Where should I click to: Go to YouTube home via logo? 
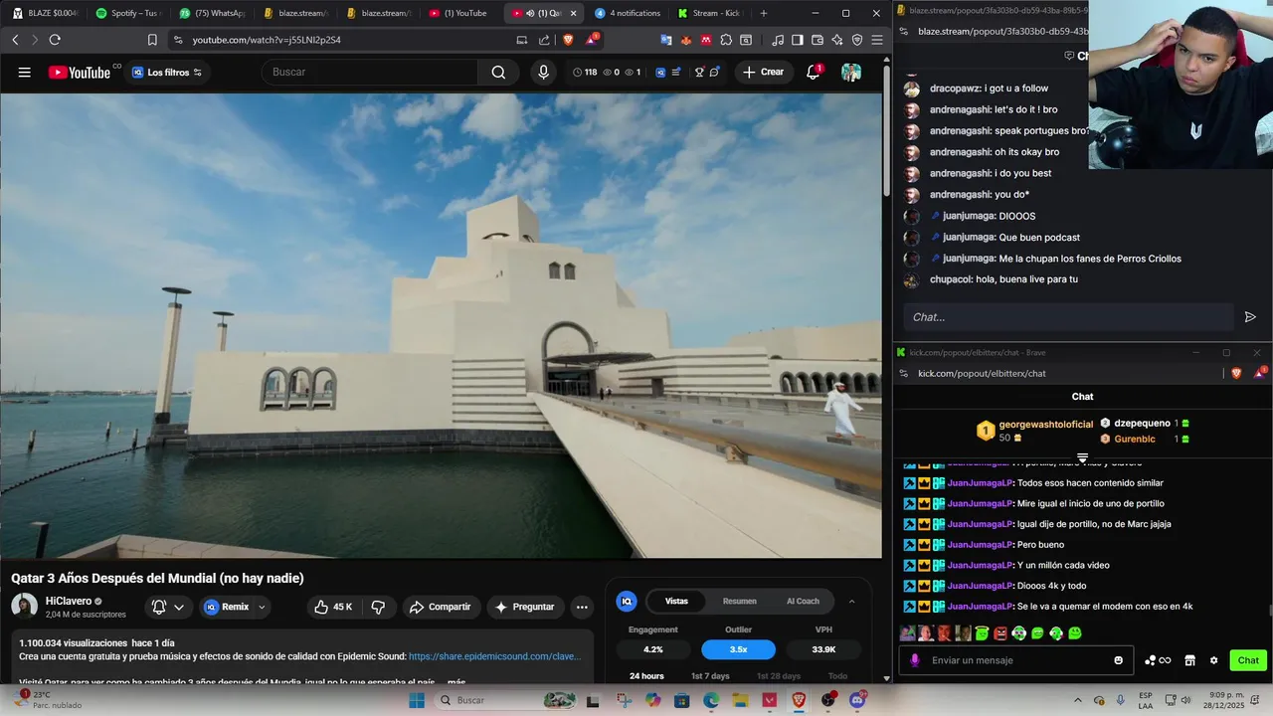coord(80,73)
